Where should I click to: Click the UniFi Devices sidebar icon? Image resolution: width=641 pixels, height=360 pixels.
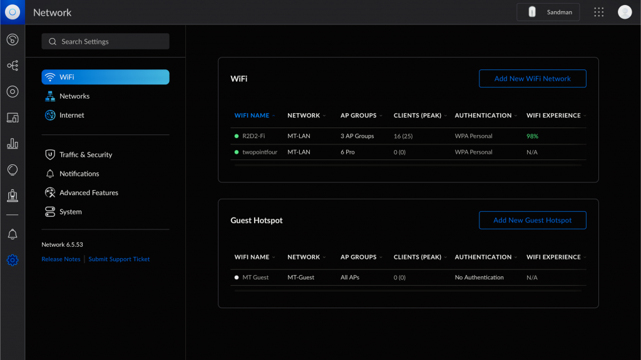click(13, 92)
